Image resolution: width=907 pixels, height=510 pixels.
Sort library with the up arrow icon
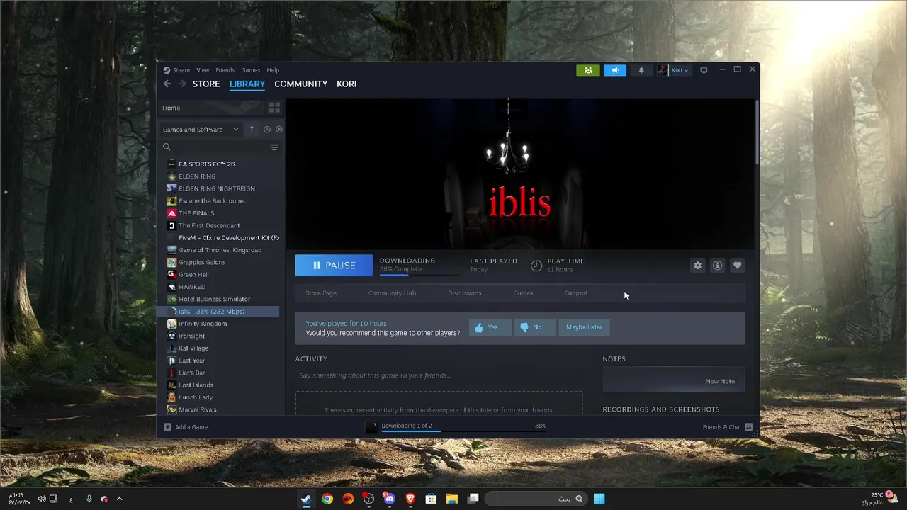point(252,130)
